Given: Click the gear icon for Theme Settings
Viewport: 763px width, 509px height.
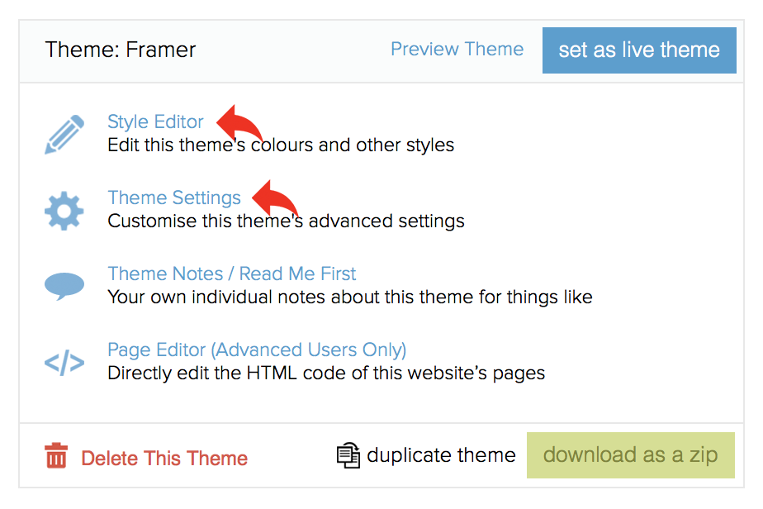Looking at the screenshot, I should pos(64,211).
